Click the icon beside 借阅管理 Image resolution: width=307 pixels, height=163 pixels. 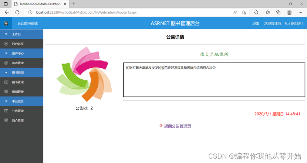point(6,92)
